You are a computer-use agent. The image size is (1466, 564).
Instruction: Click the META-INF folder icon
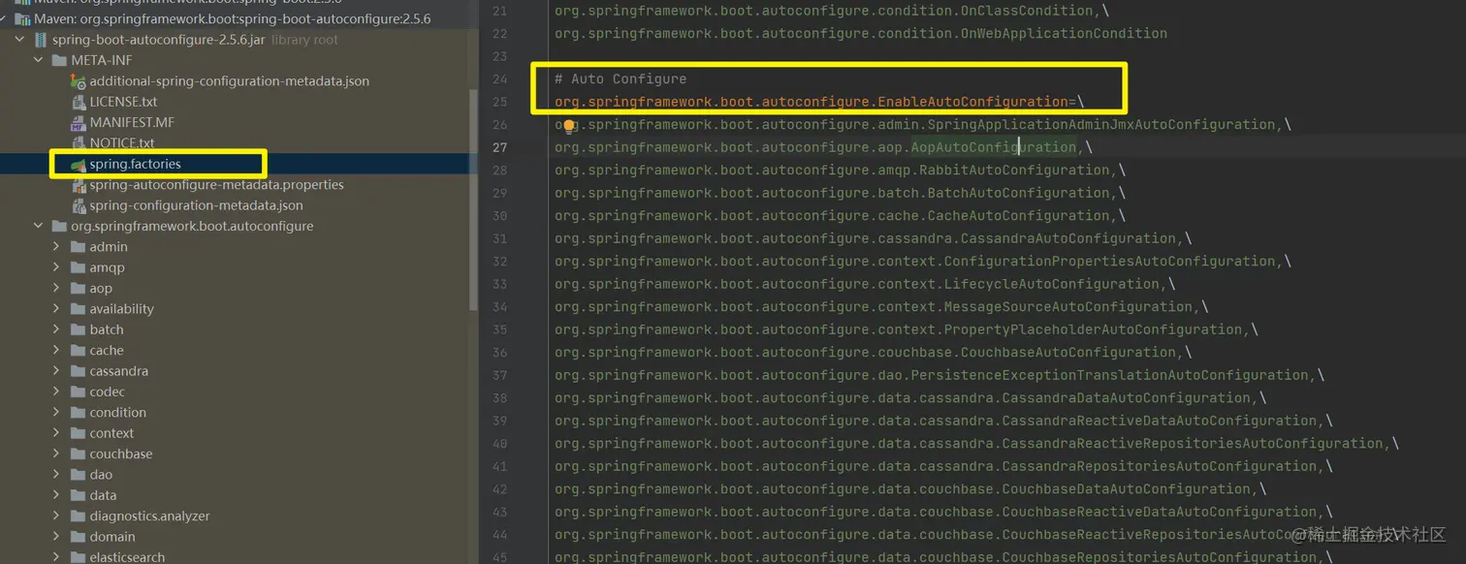pos(60,60)
